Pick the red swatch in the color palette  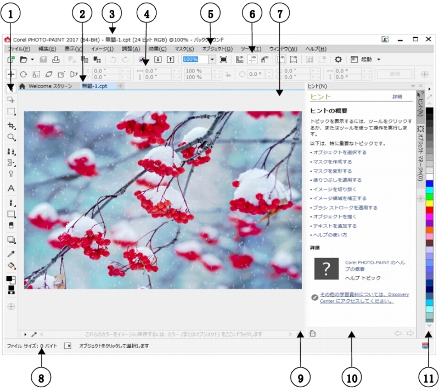[x=429, y=210]
